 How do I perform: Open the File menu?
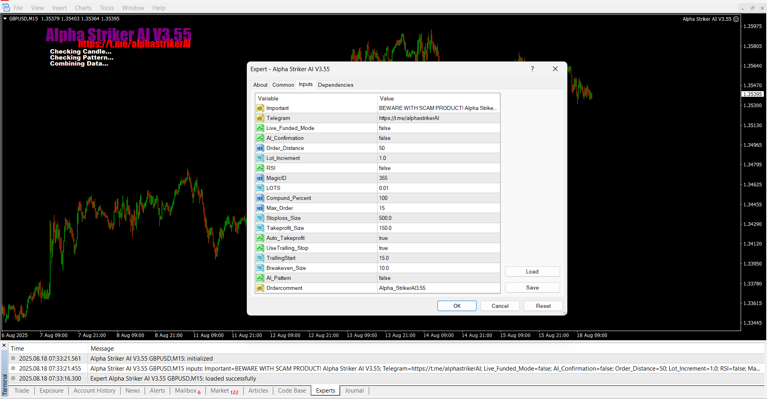coord(18,8)
